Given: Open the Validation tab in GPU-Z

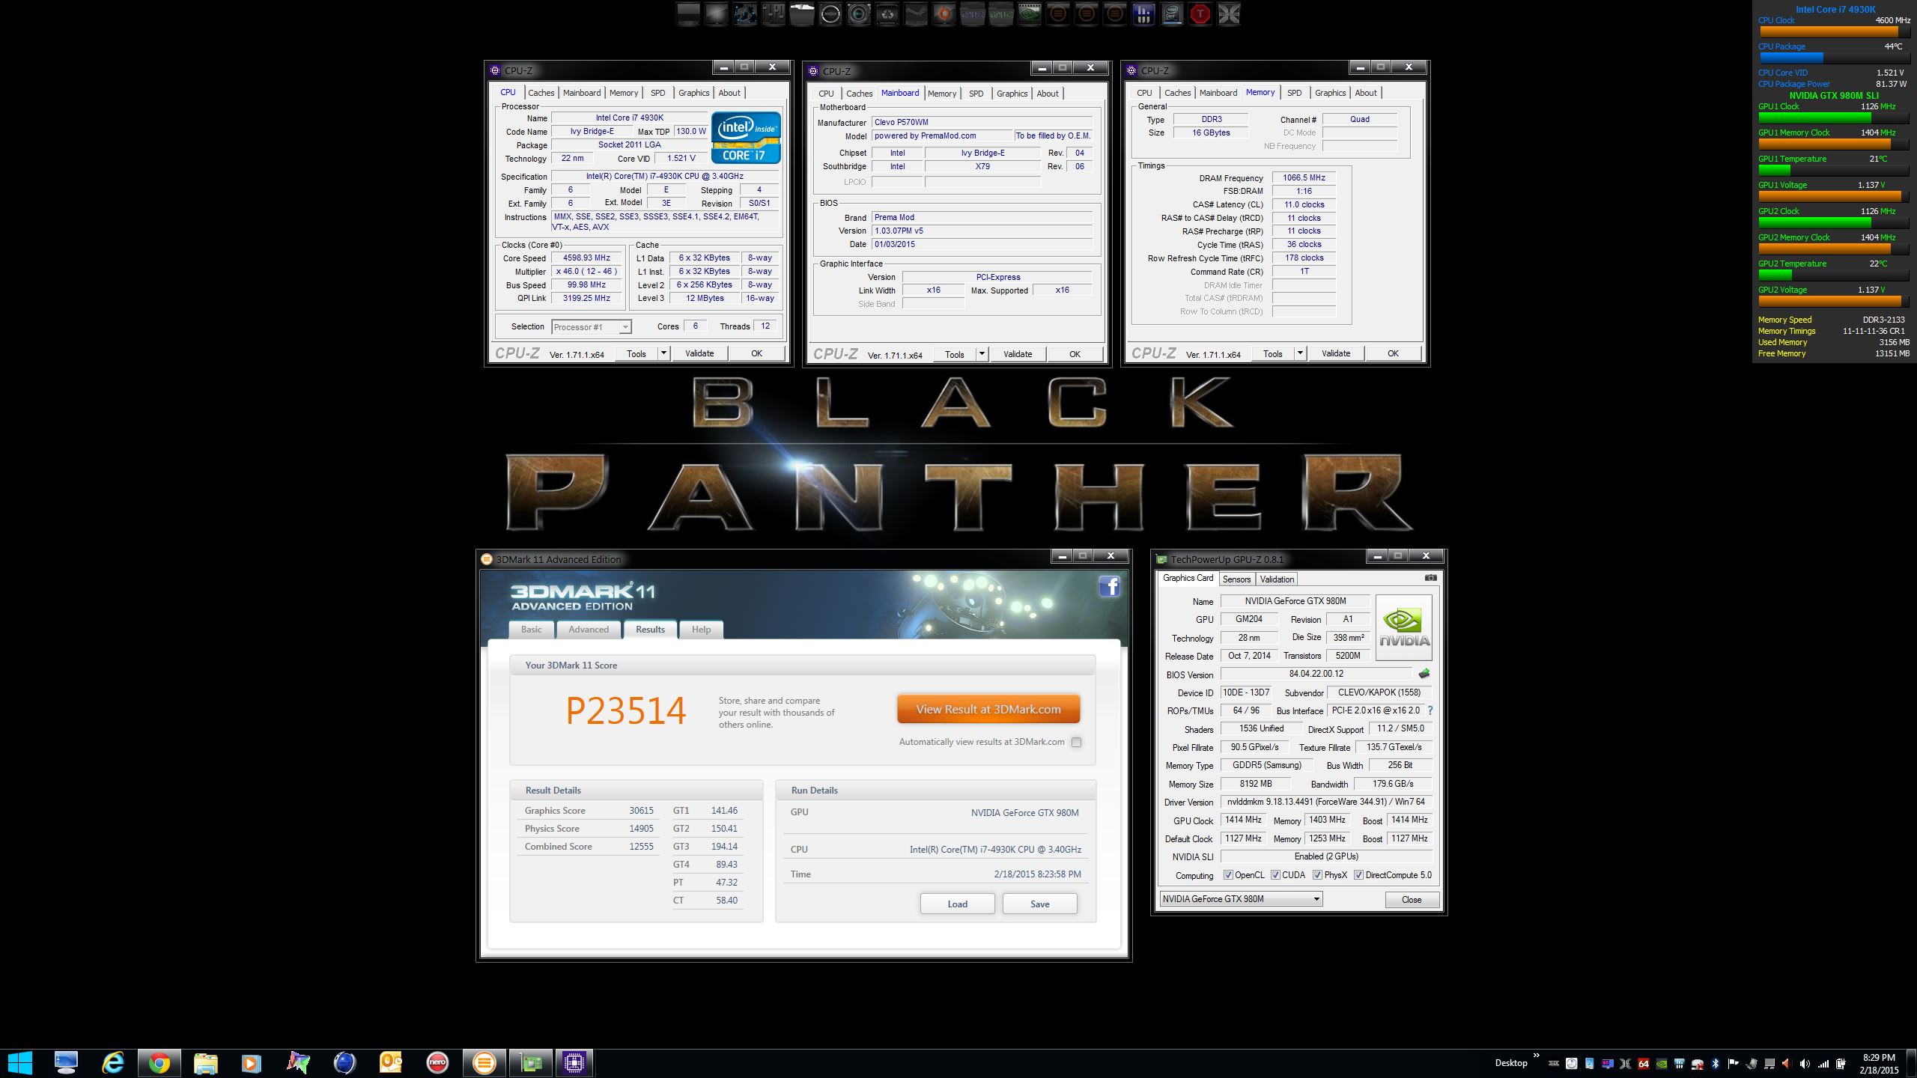Looking at the screenshot, I should (1277, 579).
